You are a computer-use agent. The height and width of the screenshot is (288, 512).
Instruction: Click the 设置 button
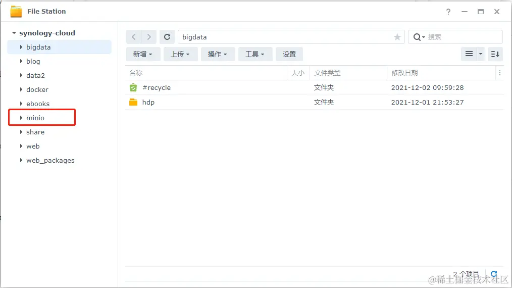289,54
